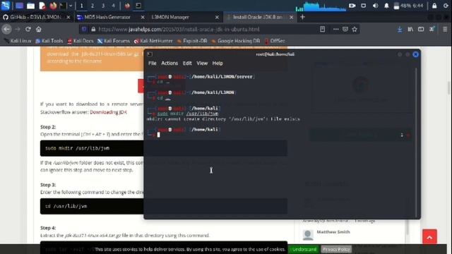452x254 pixels.
Task: Switch to workspace 1
Action: pos(82,6)
